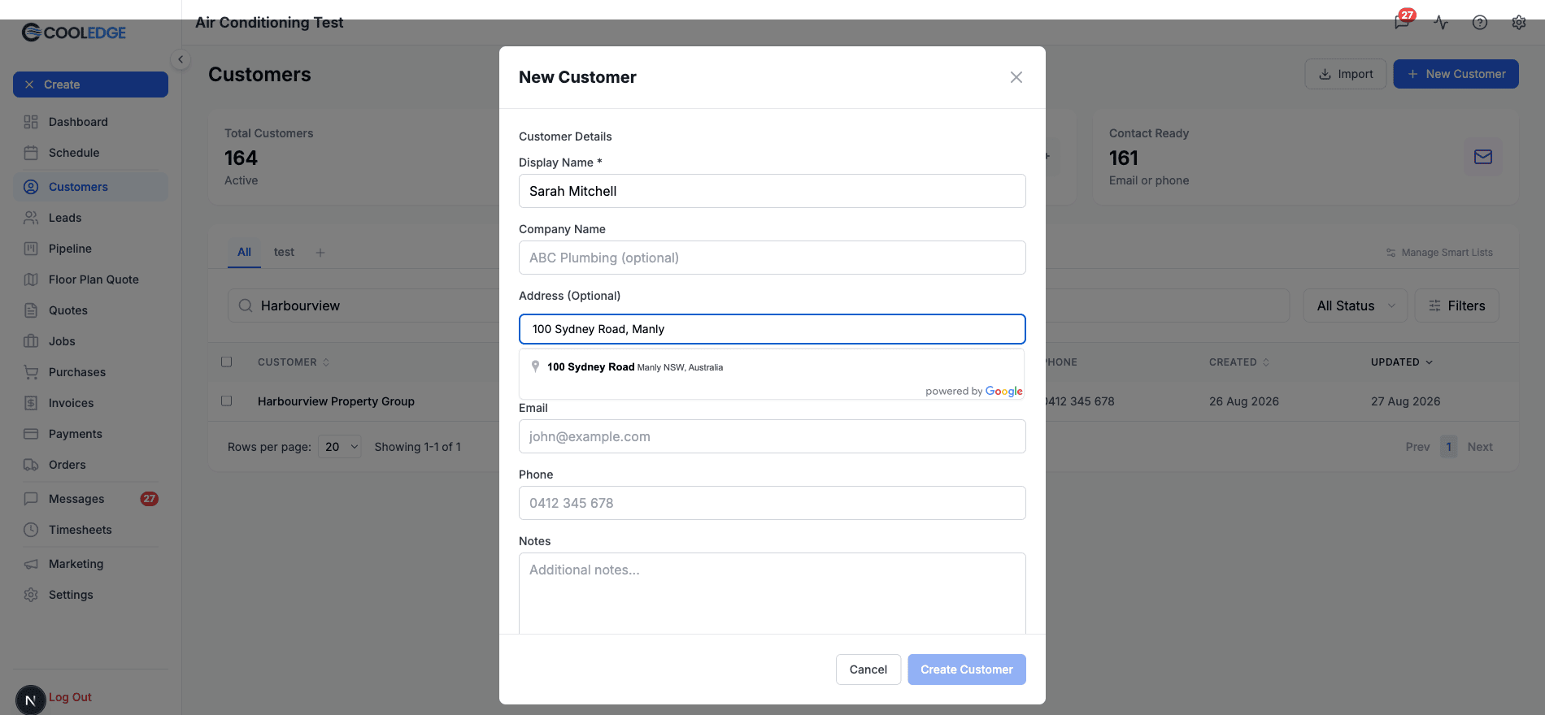The image size is (1545, 715).
Task: Click the Cancel button
Action: 868,669
